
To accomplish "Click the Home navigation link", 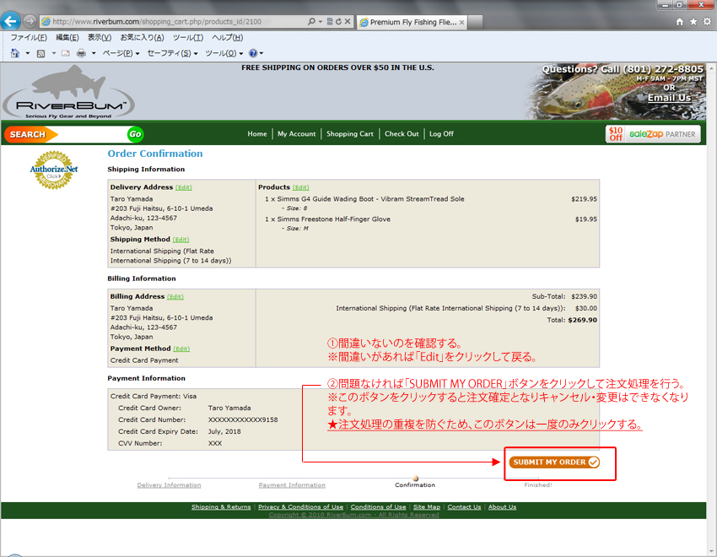I will click(x=257, y=134).
